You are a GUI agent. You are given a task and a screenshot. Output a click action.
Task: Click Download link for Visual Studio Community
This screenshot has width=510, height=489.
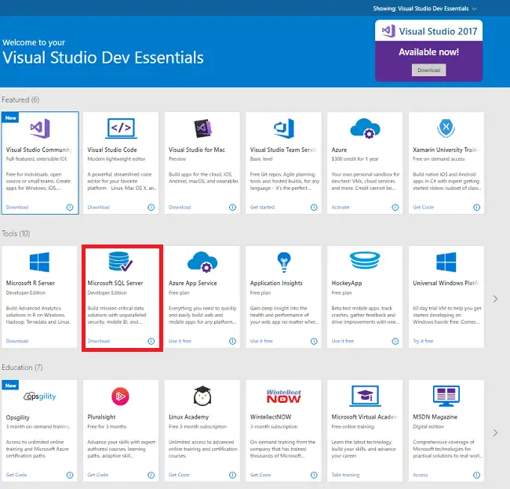[x=17, y=208]
